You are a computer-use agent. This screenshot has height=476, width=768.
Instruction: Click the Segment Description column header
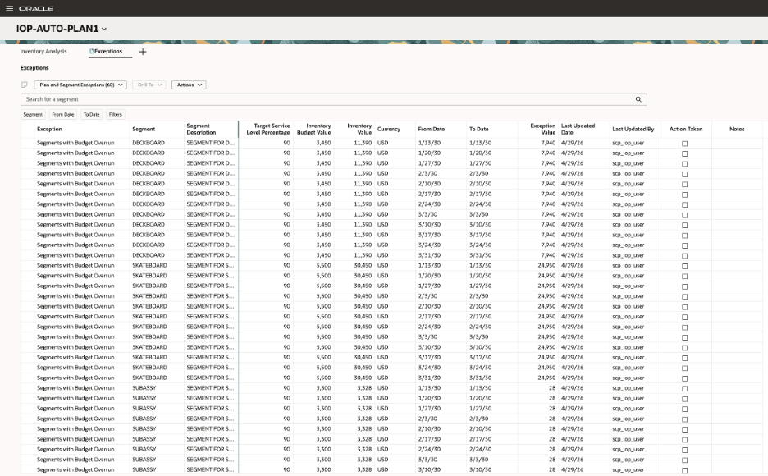click(x=201, y=130)
